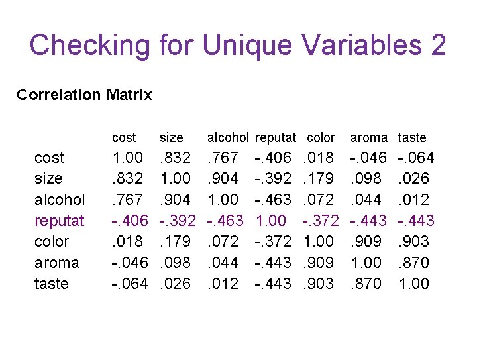This screenshot has width=477, height=358.
Task: Click the 'aroma' column header
Action: coord(369,137)
